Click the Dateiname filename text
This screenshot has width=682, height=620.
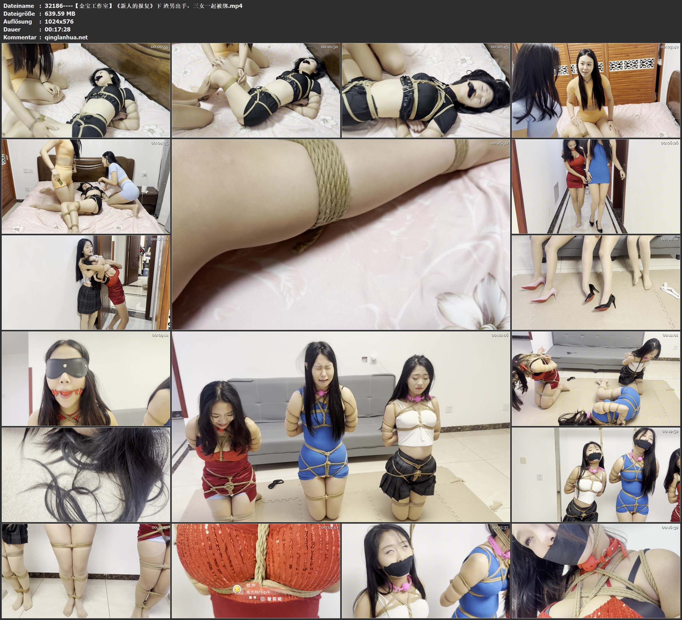143,6
